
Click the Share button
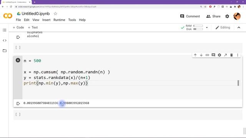213,16
